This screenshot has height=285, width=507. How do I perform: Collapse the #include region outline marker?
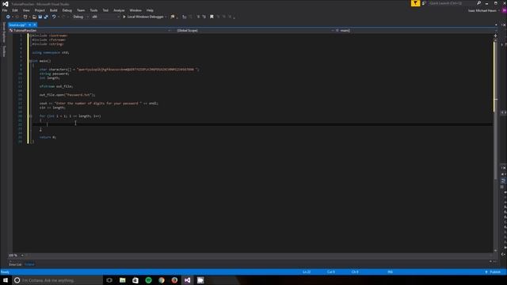tap(30, 36)
